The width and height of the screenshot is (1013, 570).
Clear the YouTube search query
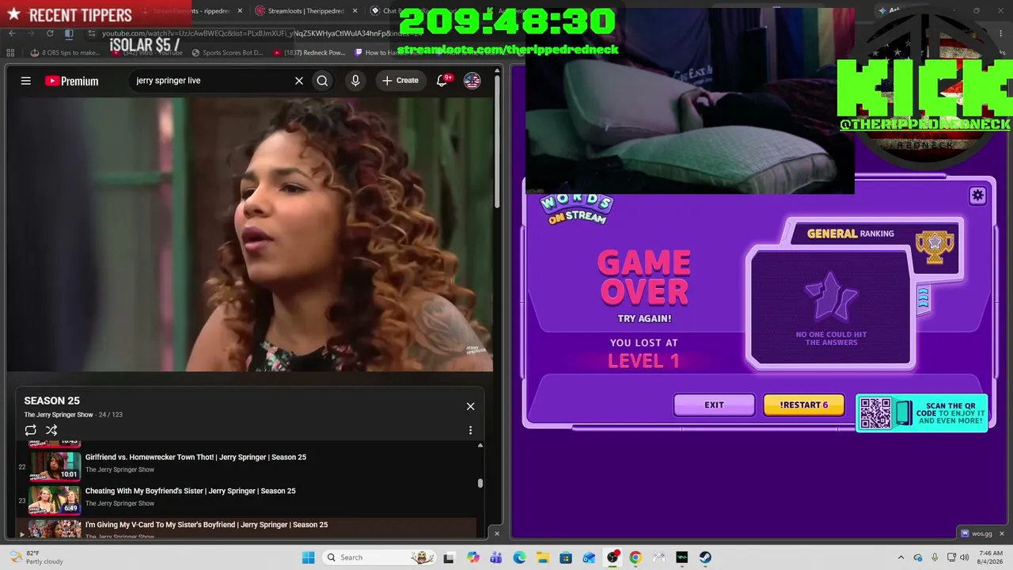299,81
